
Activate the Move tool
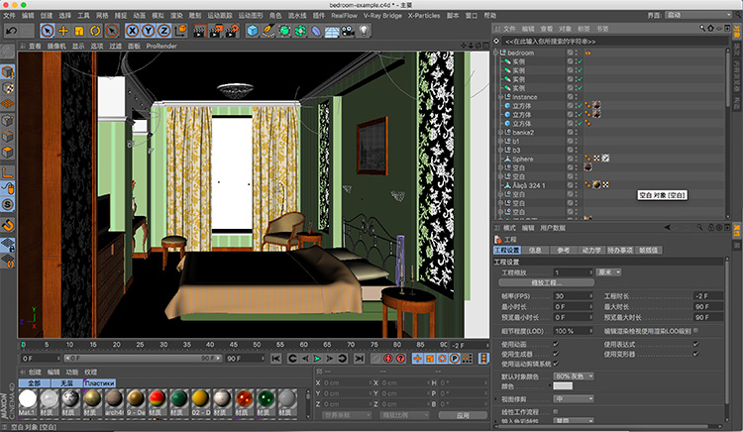(x=63, y=32)
